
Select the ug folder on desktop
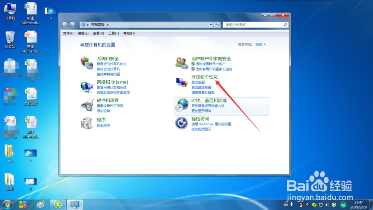(10, 154)
